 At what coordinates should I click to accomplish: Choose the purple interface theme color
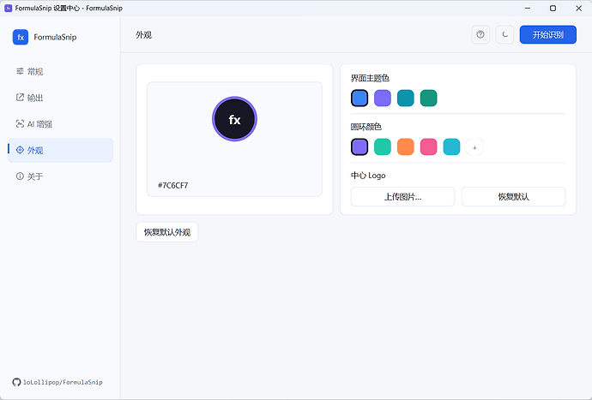(383, 98)
